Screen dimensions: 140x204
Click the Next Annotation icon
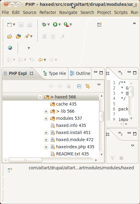point(9,60)
